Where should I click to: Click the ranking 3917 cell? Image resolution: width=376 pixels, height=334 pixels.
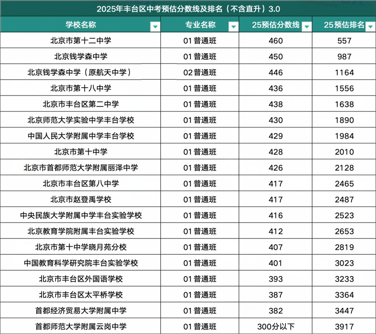(x=343, y=326)
